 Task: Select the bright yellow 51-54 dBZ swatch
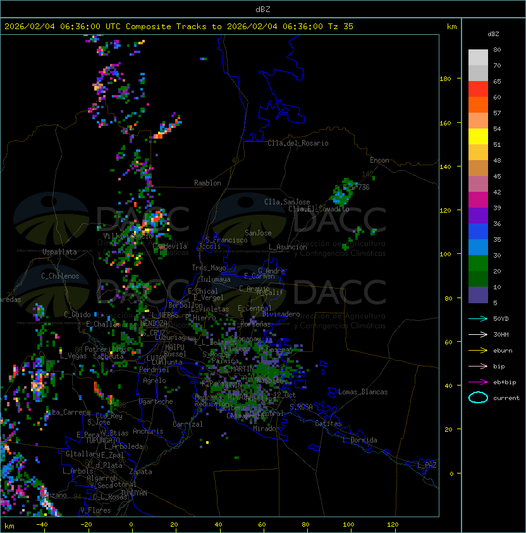tap(478, 136)
